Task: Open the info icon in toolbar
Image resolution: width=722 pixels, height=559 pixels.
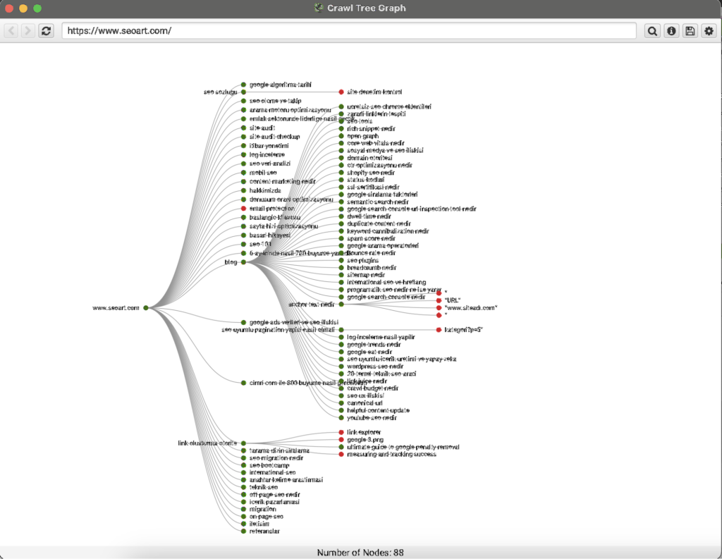Action: coord(671,31)
